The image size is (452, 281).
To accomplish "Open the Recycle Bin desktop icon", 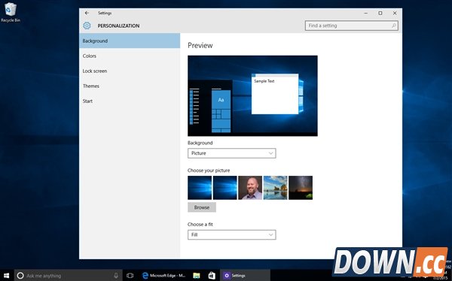I will pyautogui.click(x=11, y=12).
